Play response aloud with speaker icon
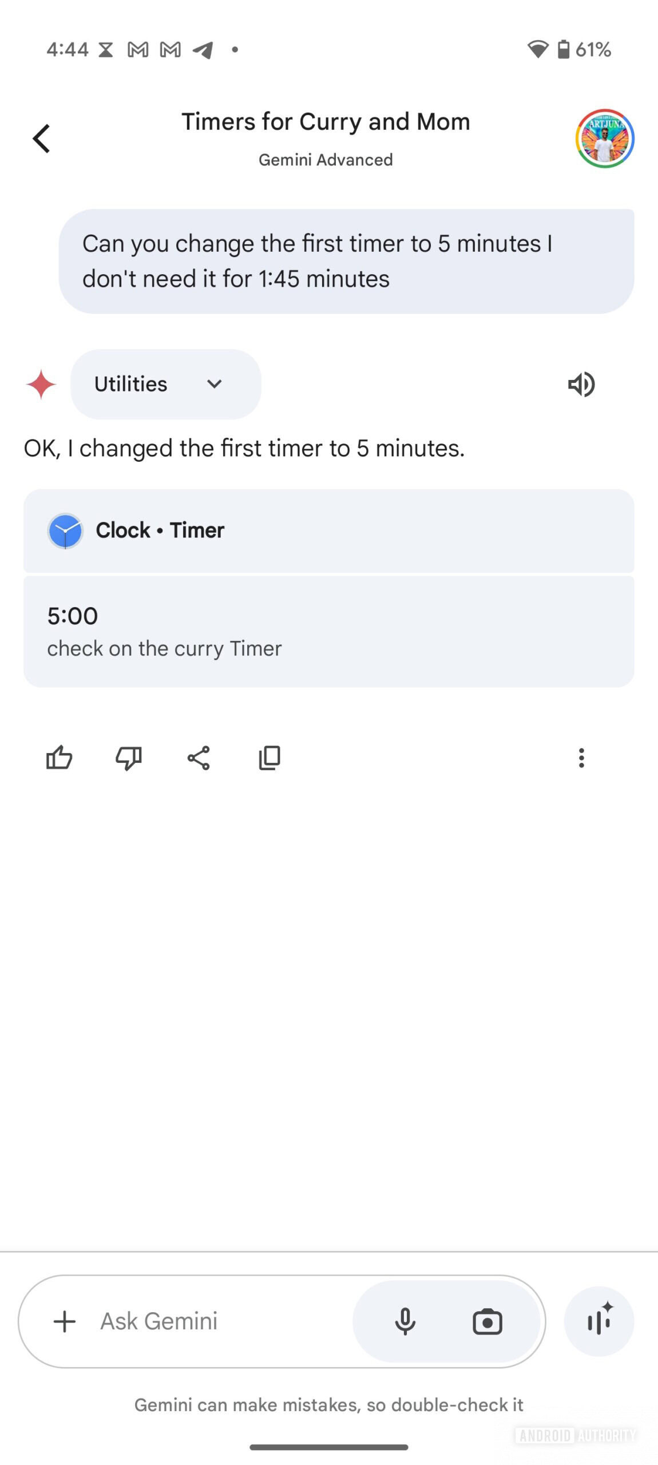The width and height of the screenshot is (658, 1465). point(581,384)
